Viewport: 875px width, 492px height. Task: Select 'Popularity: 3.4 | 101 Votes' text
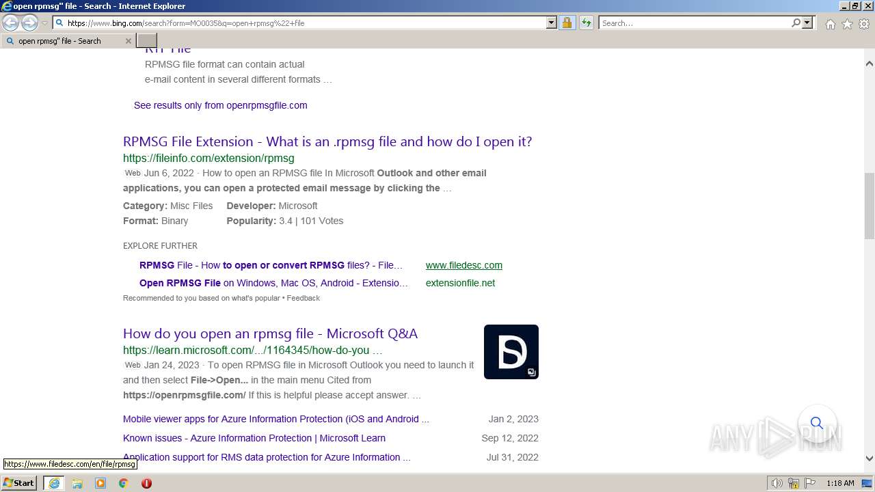click(x=285, y=221)
